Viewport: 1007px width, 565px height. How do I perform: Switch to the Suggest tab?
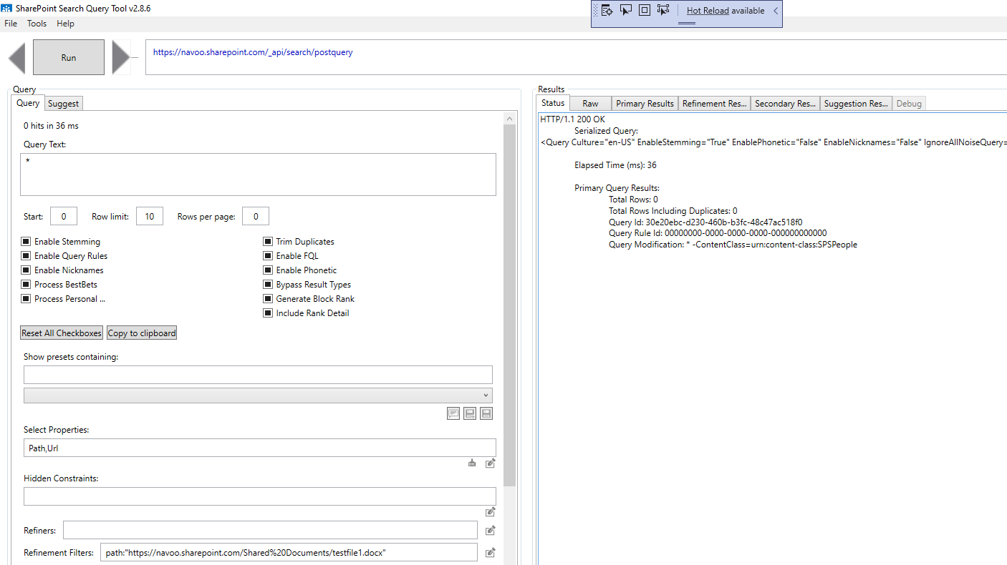pos(63,103)
